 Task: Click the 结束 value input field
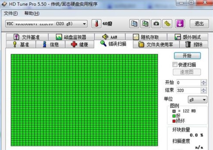(188, 90)
